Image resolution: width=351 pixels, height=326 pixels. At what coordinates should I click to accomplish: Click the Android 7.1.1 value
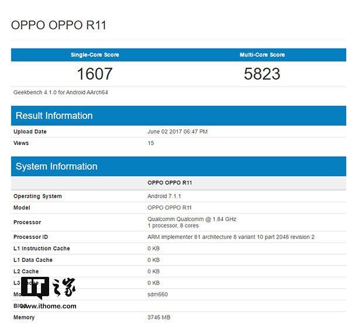(164, 197)
